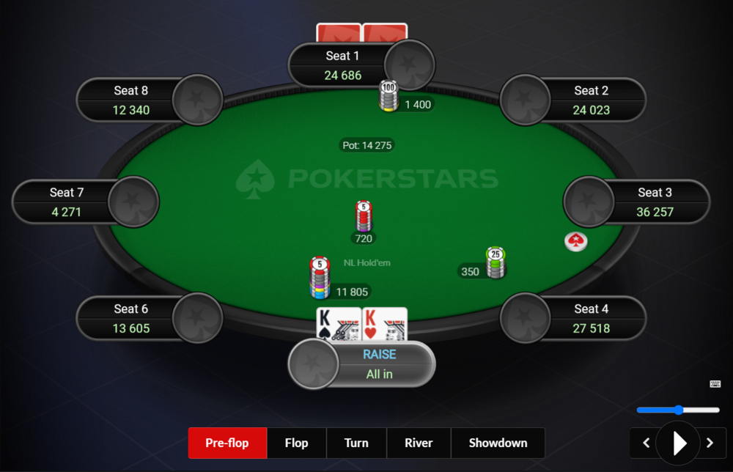Click Seat 1 player avatar
This screenshot has height=472, width=733.
point(410,65)
